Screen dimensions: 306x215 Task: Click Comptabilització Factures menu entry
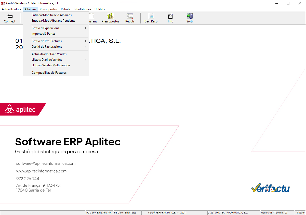[x=49, y=73]
